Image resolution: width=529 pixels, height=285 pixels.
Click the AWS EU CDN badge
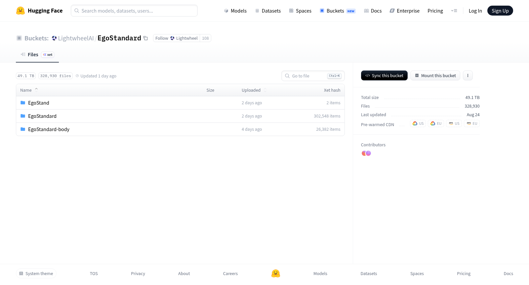tap(472, 123)
